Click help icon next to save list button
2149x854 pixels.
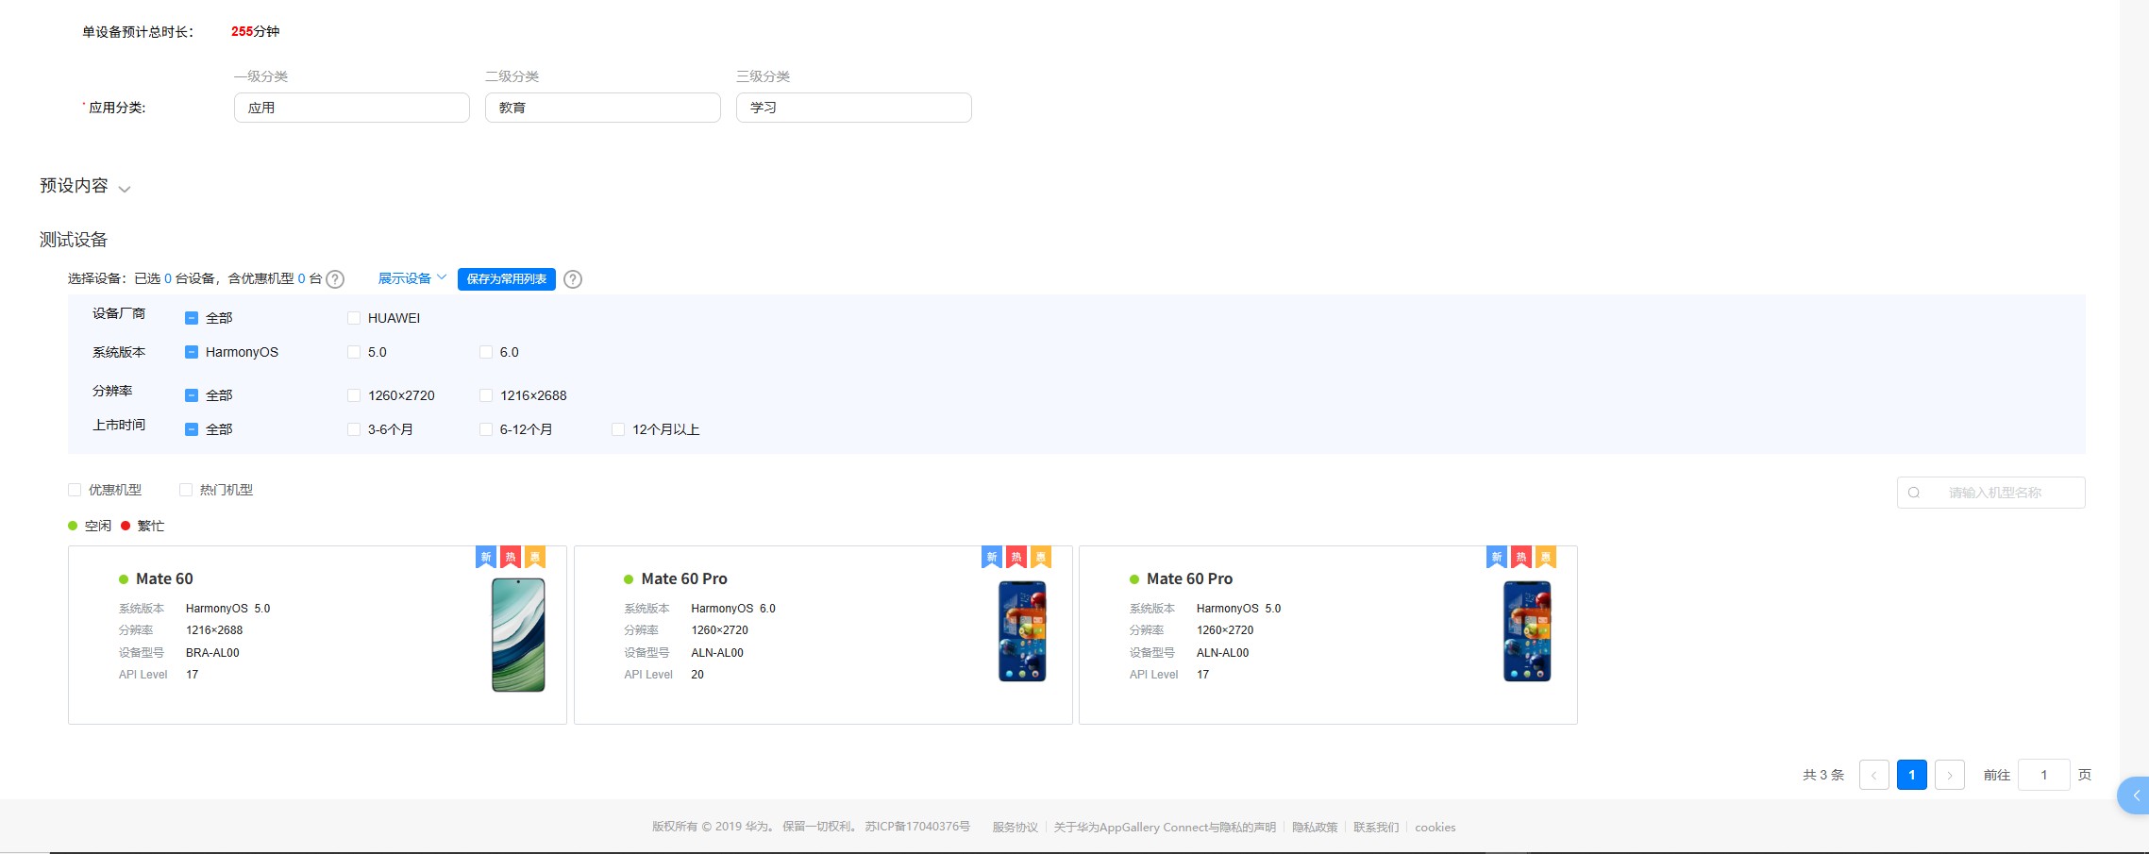[573, 279]
